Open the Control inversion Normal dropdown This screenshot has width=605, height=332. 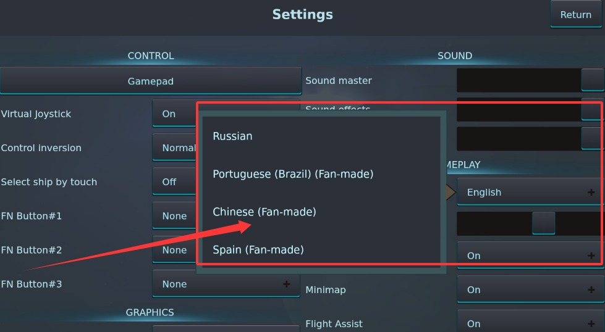click(174, 148)
